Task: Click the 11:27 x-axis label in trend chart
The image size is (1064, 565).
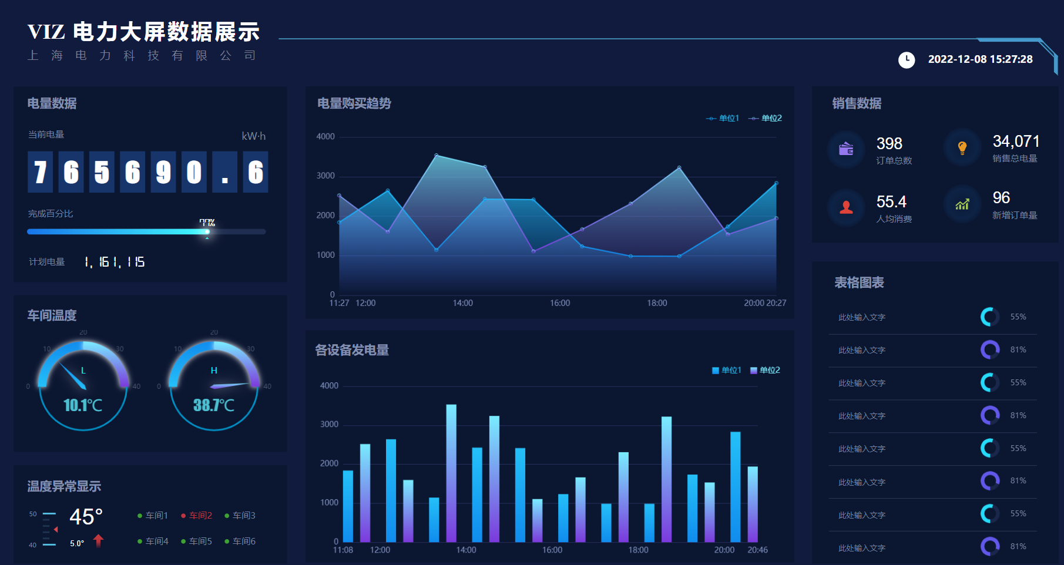Action: click(339, 303)
